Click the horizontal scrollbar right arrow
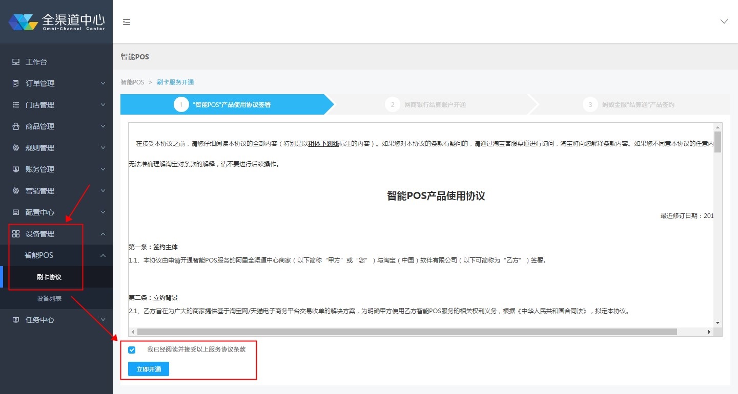This screenshot has height=394, width=738. [x=710, y=332]
